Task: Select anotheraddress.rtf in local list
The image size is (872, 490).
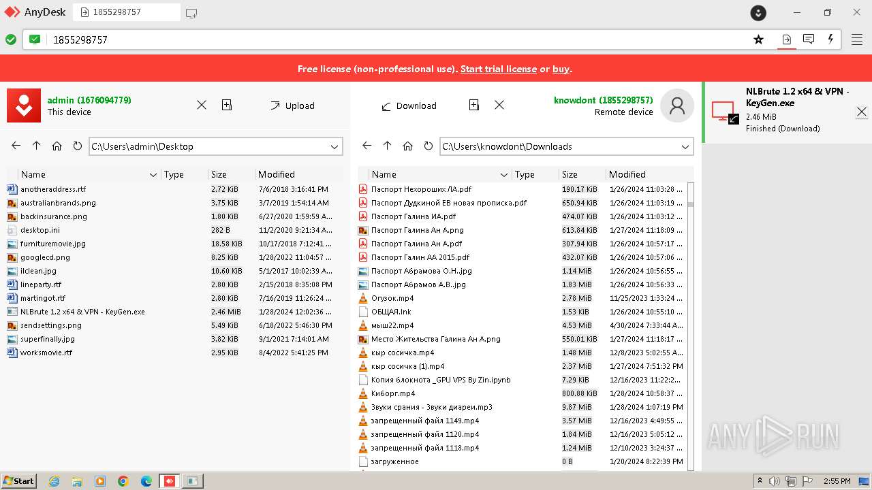Action: click(53, 189)
